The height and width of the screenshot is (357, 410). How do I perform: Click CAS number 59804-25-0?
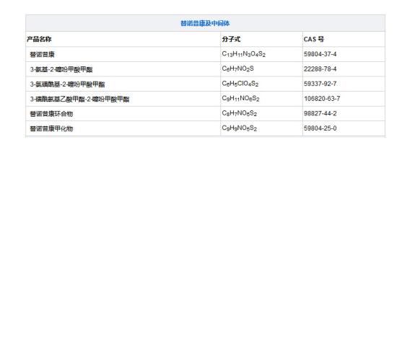click(320, 128)
